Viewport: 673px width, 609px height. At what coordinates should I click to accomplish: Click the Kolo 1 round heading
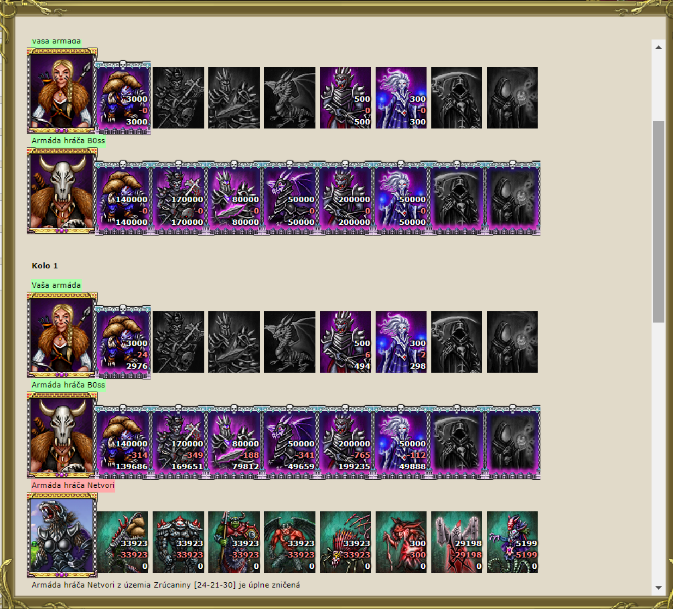pos(45,266)
